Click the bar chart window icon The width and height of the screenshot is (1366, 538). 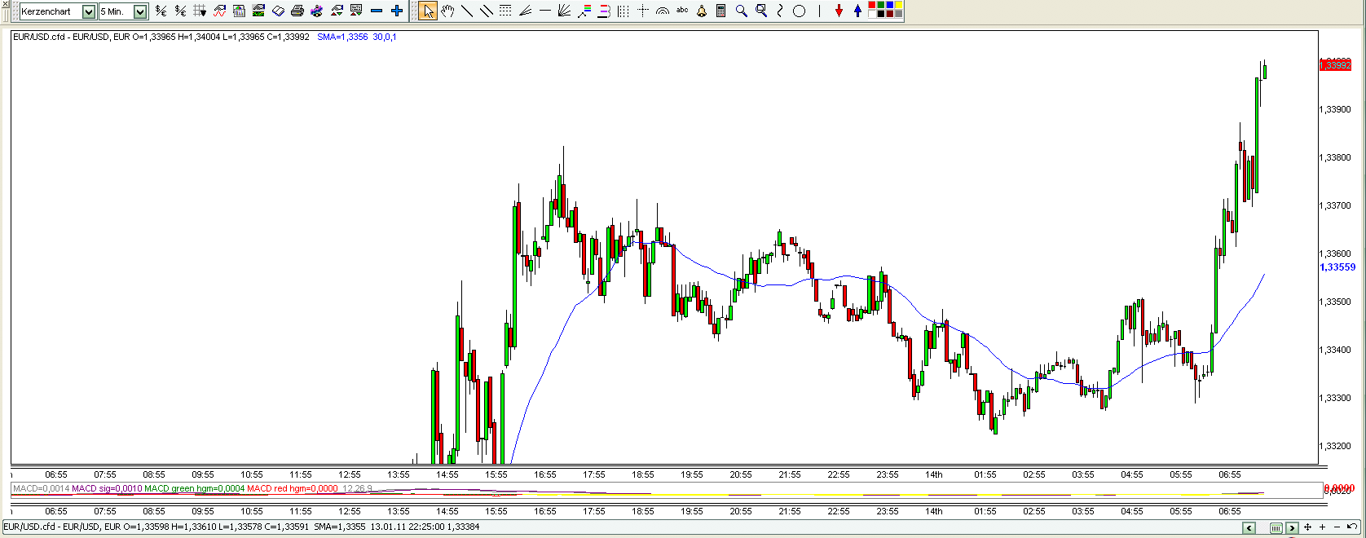pos(239,11)
